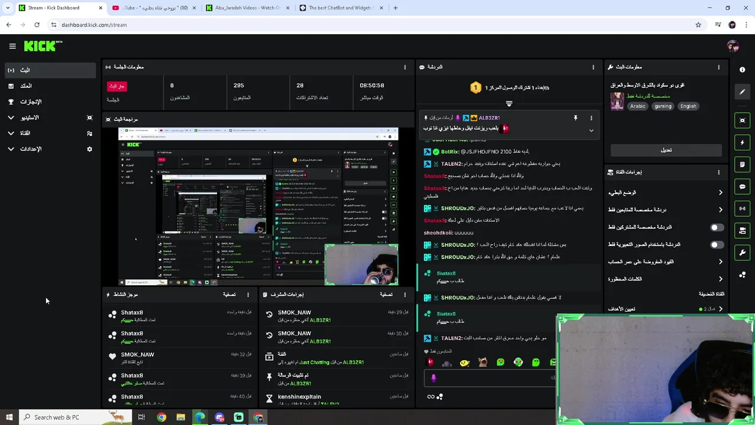Open the achievements section in sidebar

click(x=50, y=102)
